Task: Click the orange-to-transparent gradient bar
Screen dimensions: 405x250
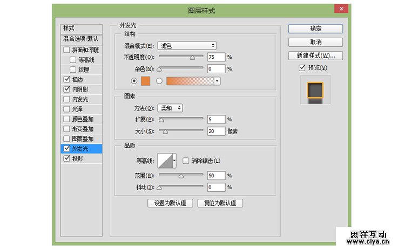Action: [x=190, y=81]
